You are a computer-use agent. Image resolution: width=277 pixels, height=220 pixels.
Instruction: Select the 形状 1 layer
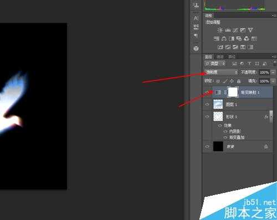(238, 117)
